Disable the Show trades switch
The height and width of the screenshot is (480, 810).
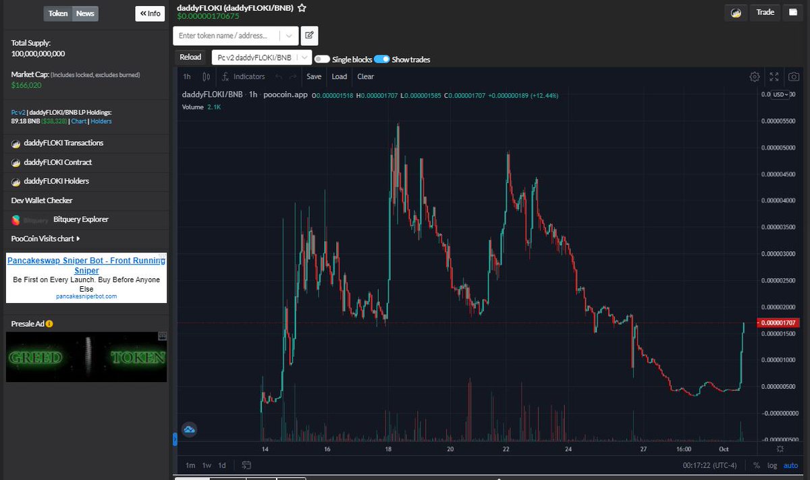click(x=382, y=59)
